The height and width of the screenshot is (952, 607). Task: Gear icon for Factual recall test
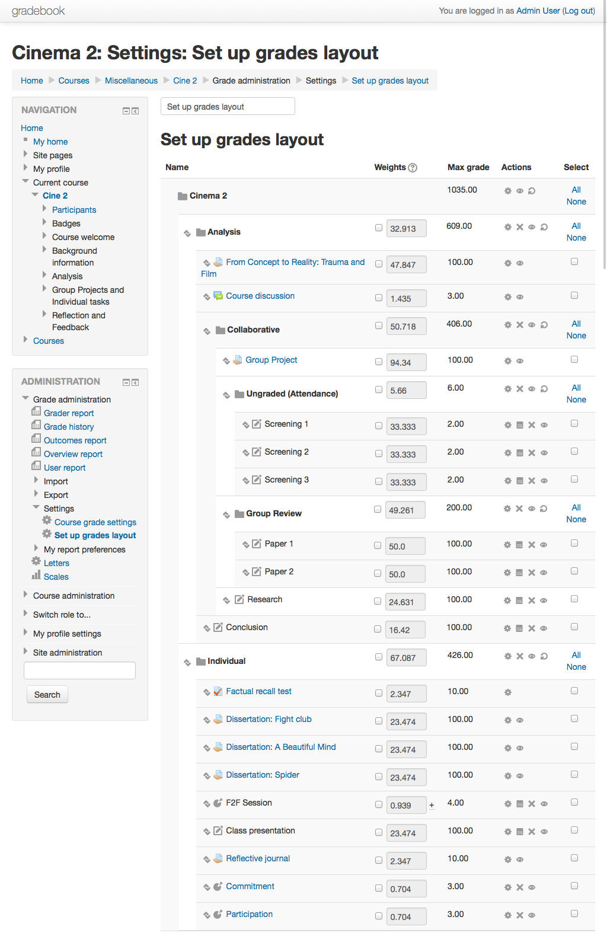click(x=507, y=692)
